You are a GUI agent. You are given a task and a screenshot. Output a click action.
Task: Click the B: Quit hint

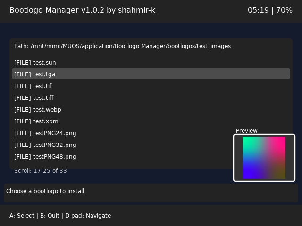(50, 216)
